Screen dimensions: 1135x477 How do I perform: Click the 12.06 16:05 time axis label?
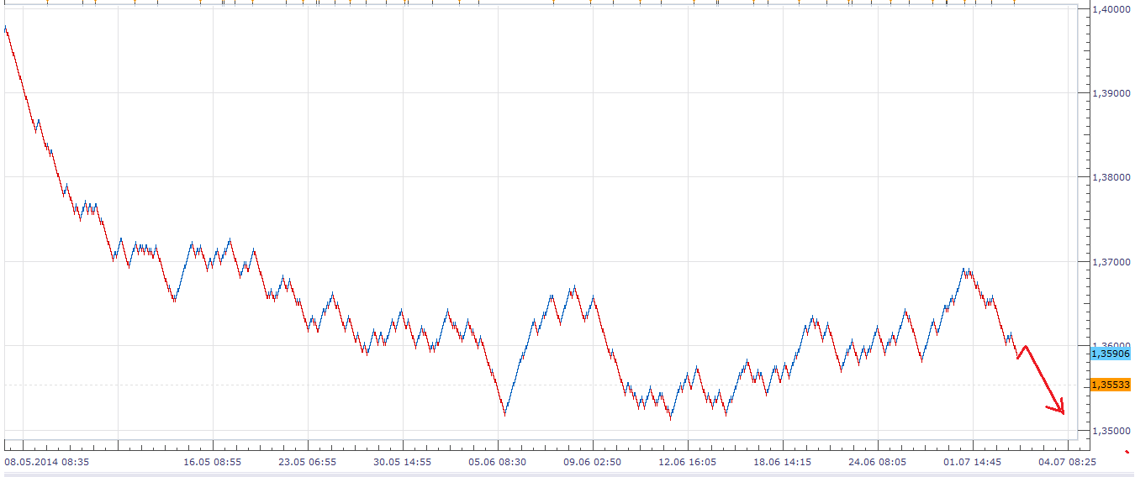point(687,462)
